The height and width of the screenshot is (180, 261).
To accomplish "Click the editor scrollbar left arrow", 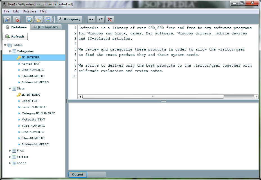I will pos(80,97).
